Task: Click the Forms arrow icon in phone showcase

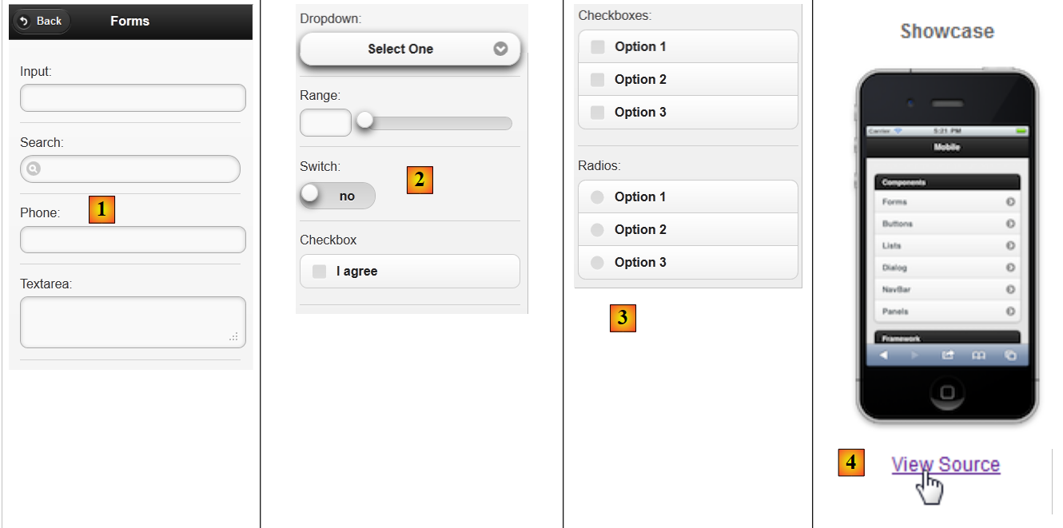Action: pos(1010,202)
